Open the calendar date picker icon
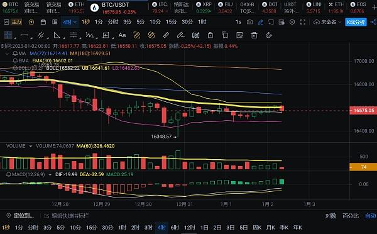 point(43,22)
